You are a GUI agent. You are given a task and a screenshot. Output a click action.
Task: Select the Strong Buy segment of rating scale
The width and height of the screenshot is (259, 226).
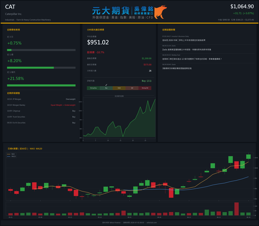[93, 88]
